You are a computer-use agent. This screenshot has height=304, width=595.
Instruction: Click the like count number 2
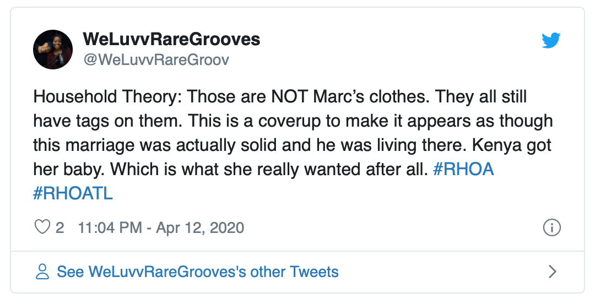tap(60, 227)
